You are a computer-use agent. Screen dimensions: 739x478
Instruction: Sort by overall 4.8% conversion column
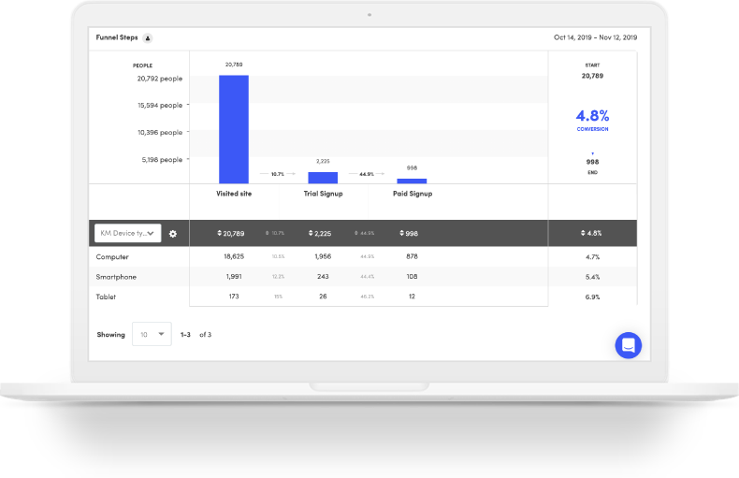pos(592,234)
